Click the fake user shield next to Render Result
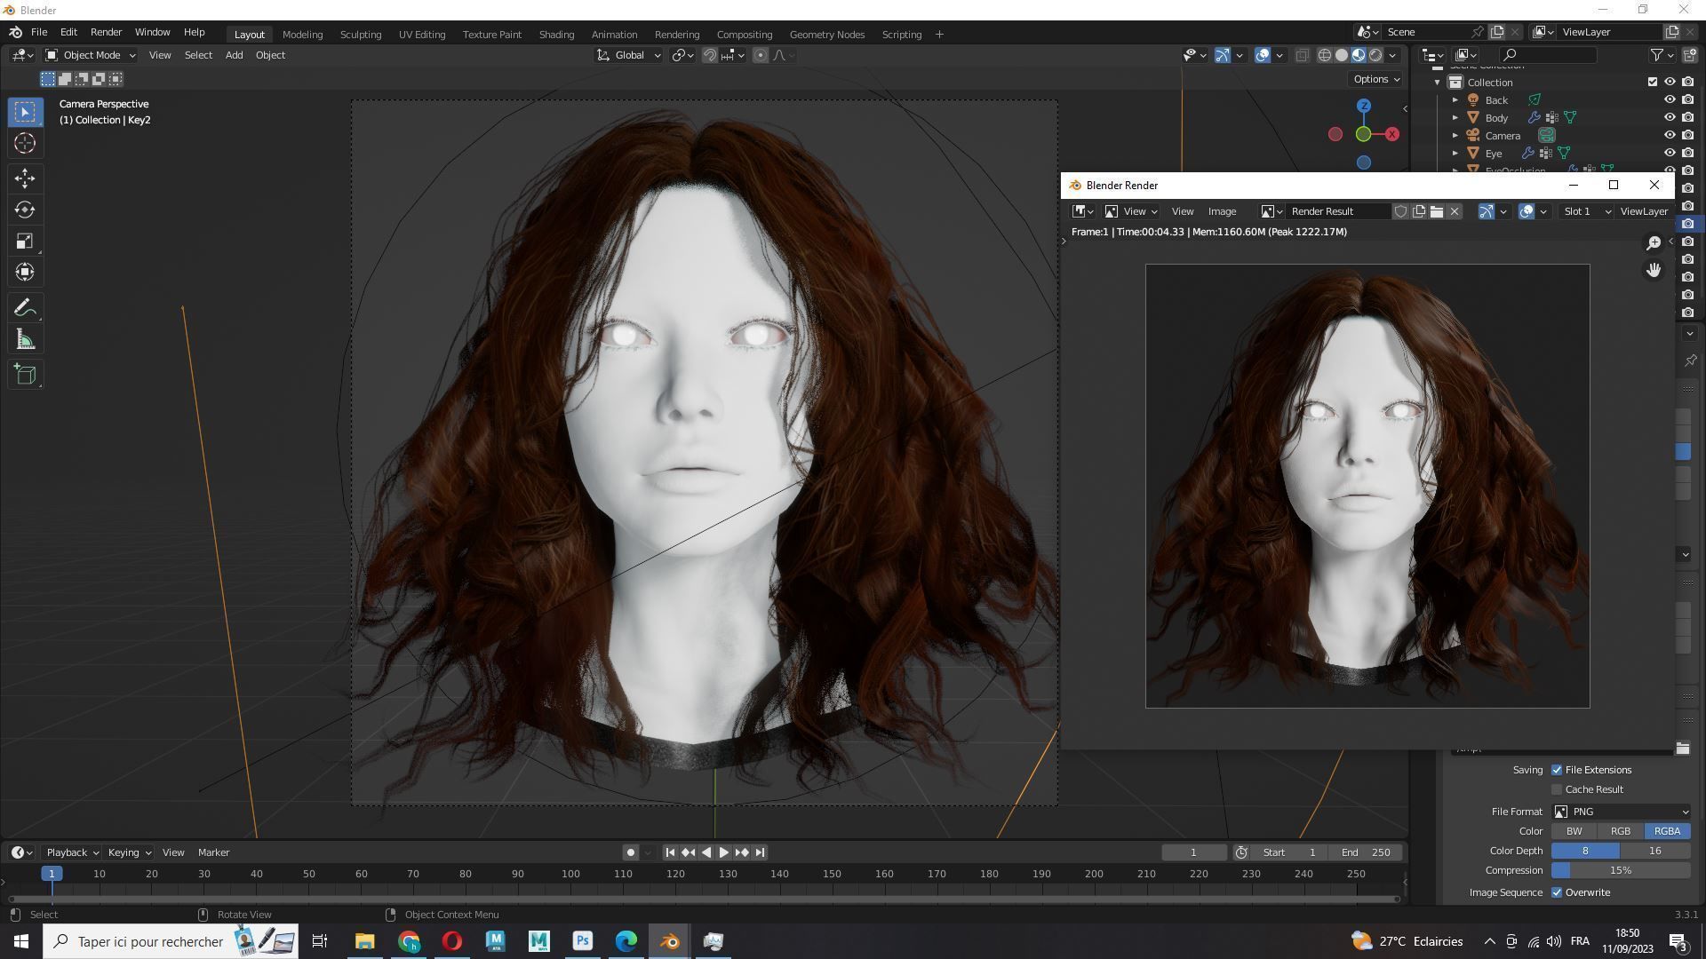 pos(1400,211)
